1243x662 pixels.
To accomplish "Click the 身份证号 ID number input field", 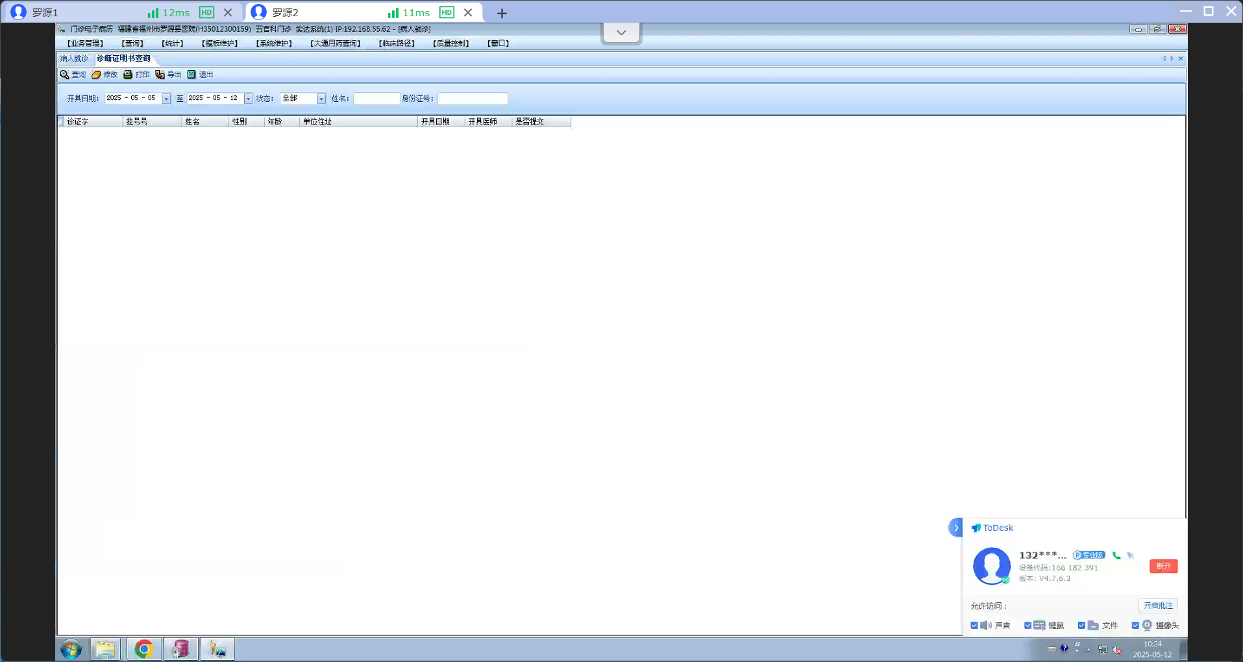I will point(473,99).
